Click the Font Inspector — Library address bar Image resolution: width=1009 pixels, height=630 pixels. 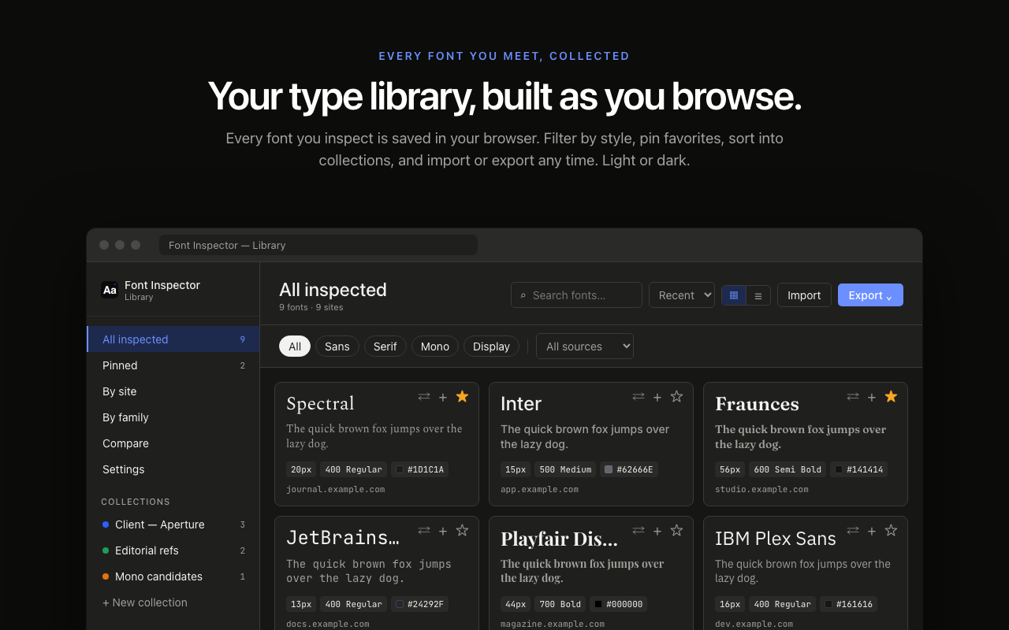(318, 245)
